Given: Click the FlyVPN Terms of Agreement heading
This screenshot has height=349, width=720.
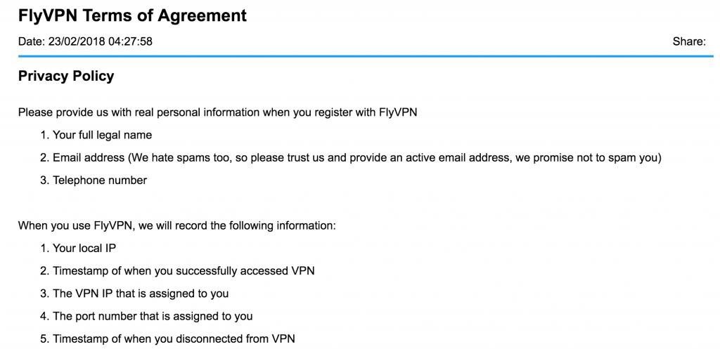Looking at the screenshot, I should click(x=132, y=15).
